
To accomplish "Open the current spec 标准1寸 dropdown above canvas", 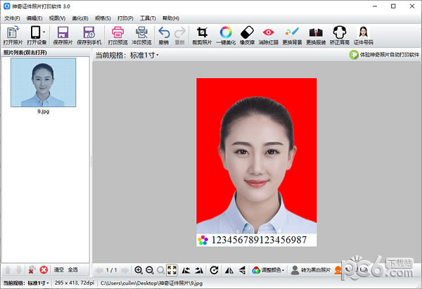I will pyautogui.click(x=144, y=55).
